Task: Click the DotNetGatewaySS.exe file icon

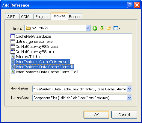Action: [13, 52]
